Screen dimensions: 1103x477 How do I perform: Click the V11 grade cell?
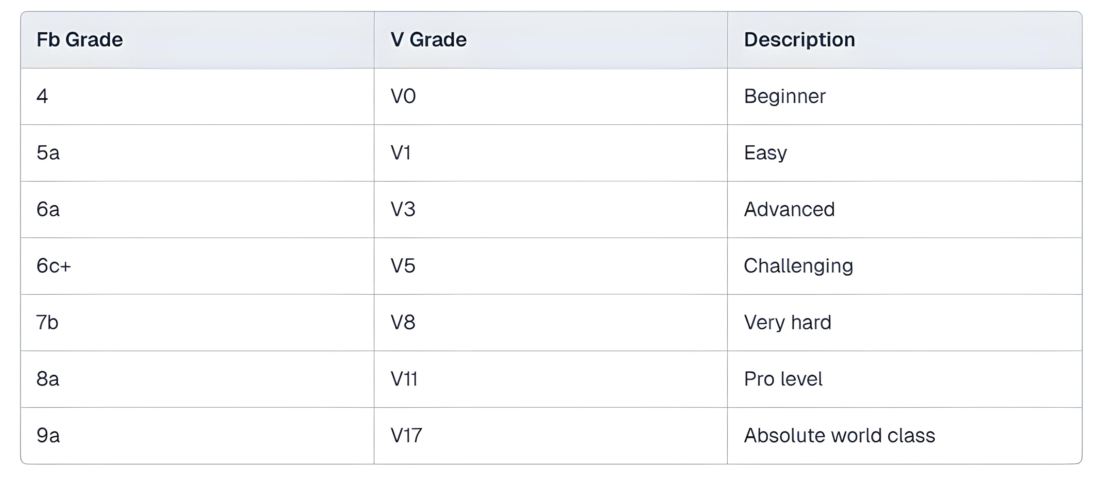404,379
